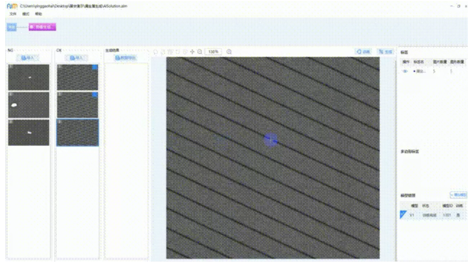Select the first drawing tool in canvas toolbar
The height and width of the screenshot is (269, 472).
click(156, 51)
